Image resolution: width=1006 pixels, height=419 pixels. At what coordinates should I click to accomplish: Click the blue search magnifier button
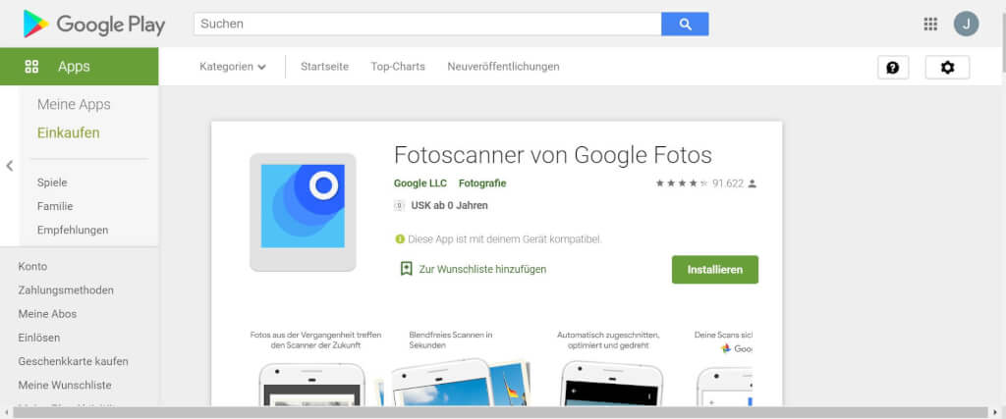tap(685, 25)
